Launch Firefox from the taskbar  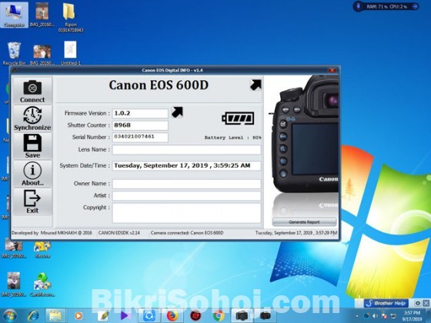coord(172,316)
